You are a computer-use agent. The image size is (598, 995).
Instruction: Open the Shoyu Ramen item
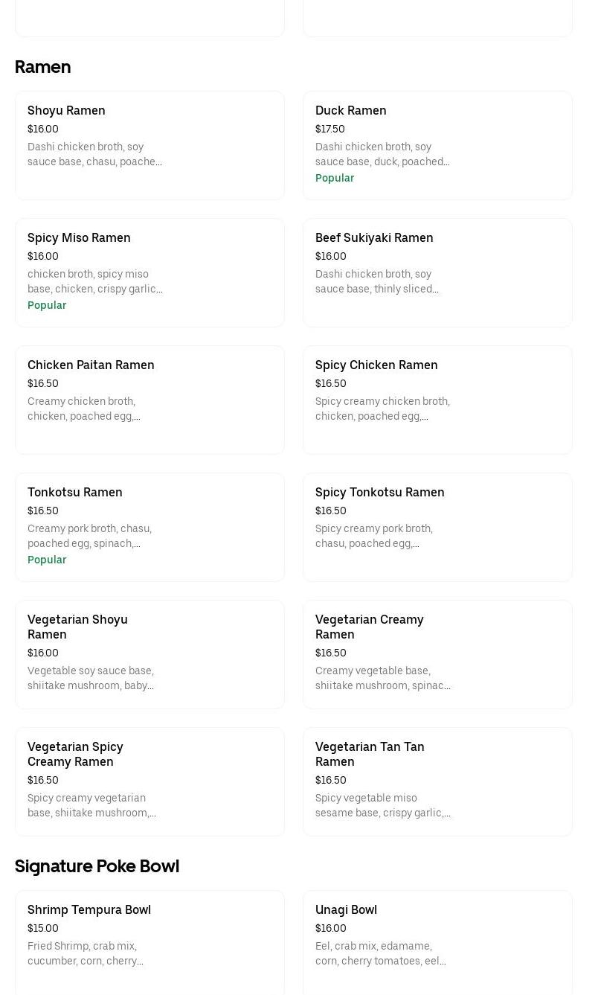coord(149,145)
